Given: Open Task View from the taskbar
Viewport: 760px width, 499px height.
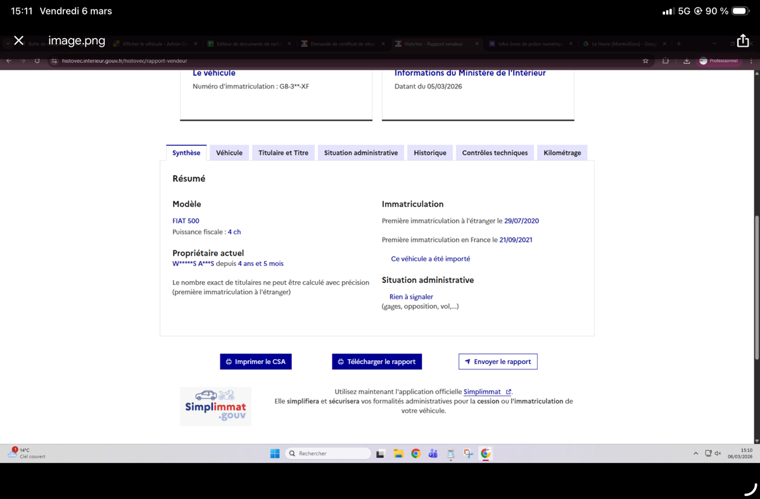Looking at the screenshot, I should click(x=381, y=453).
